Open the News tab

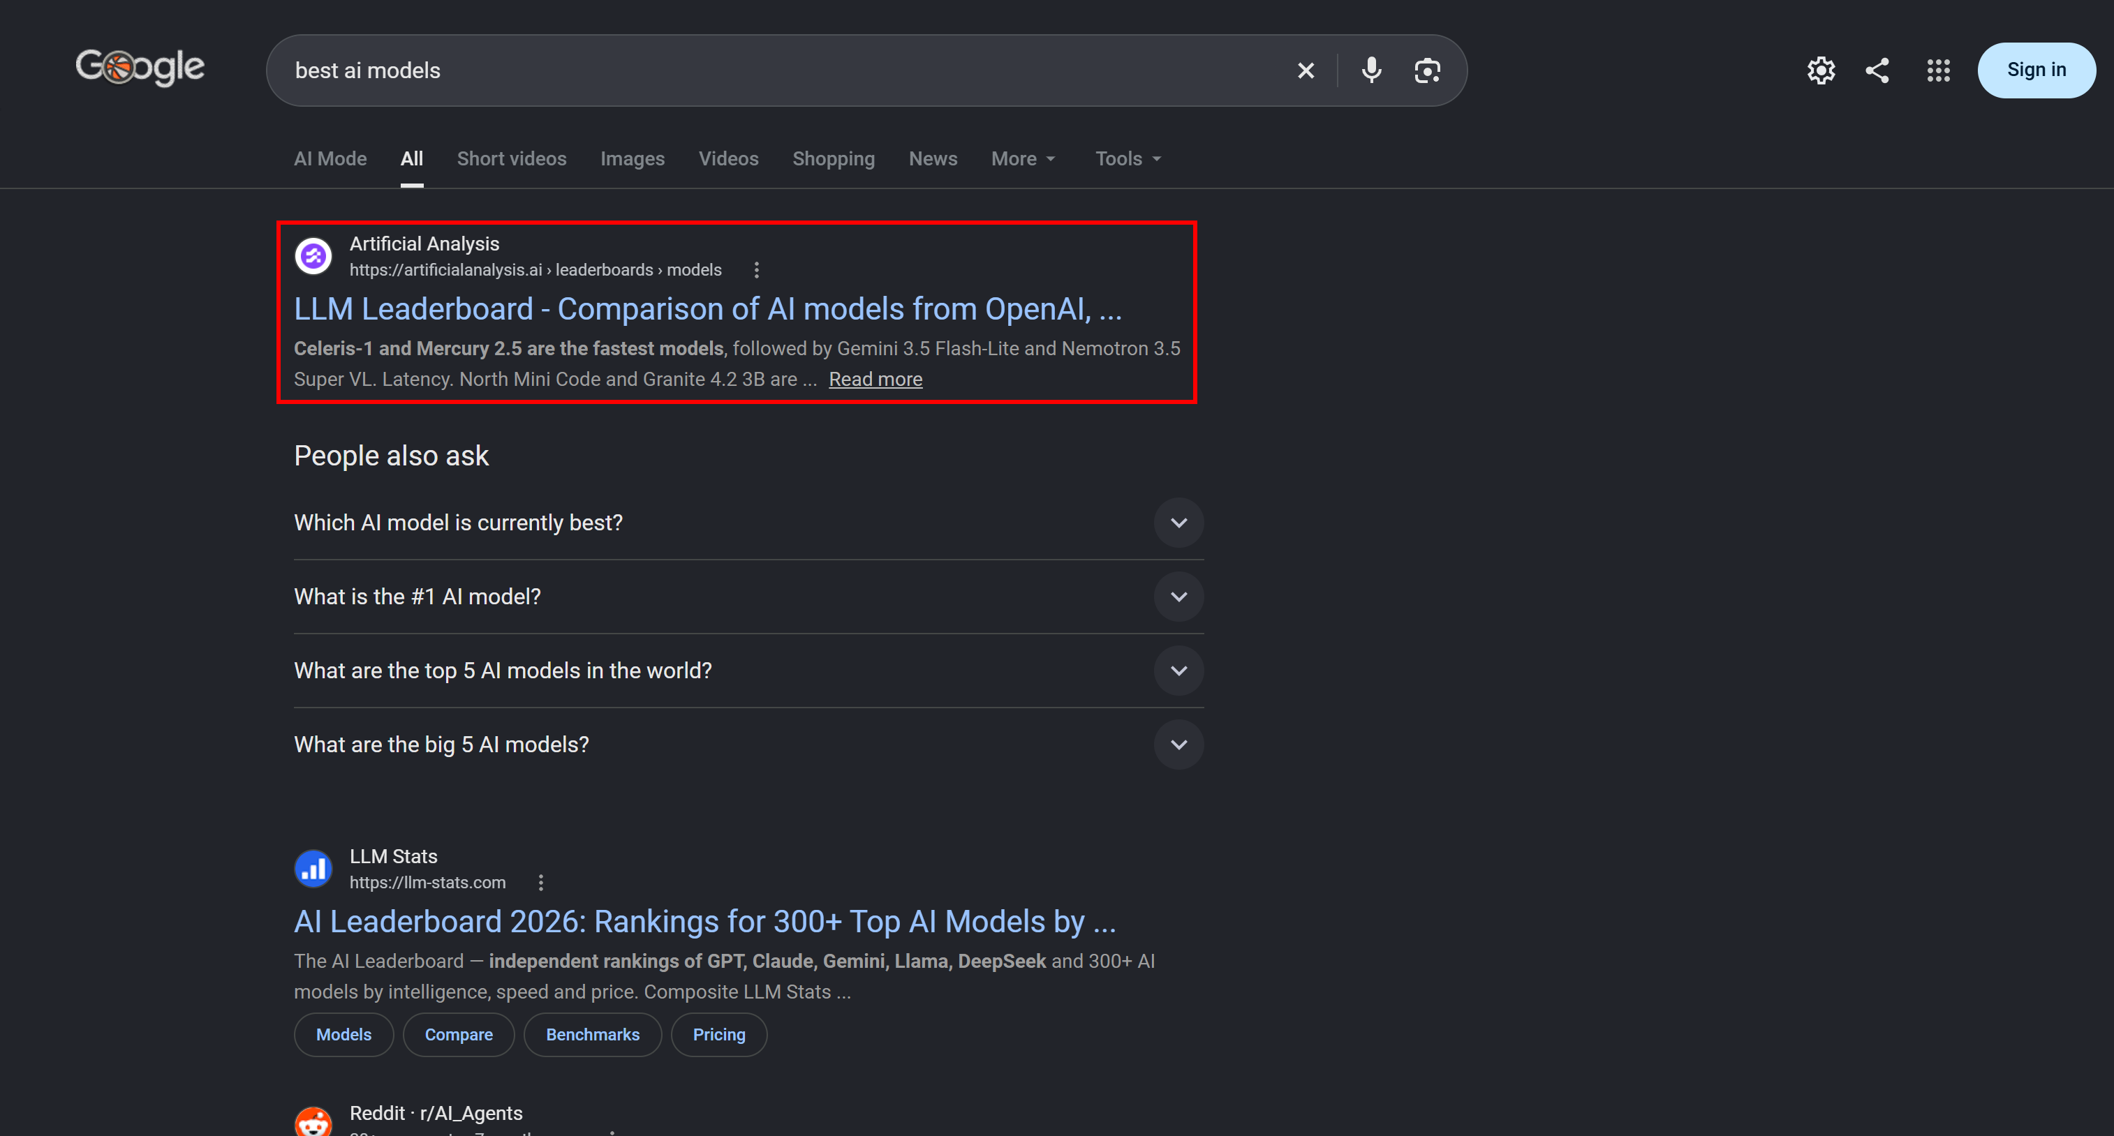pyautogui.click(x=932, y=159)
